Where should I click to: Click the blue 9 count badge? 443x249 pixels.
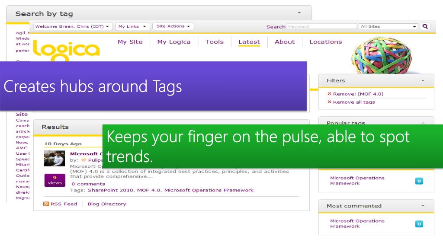point(419,181)
